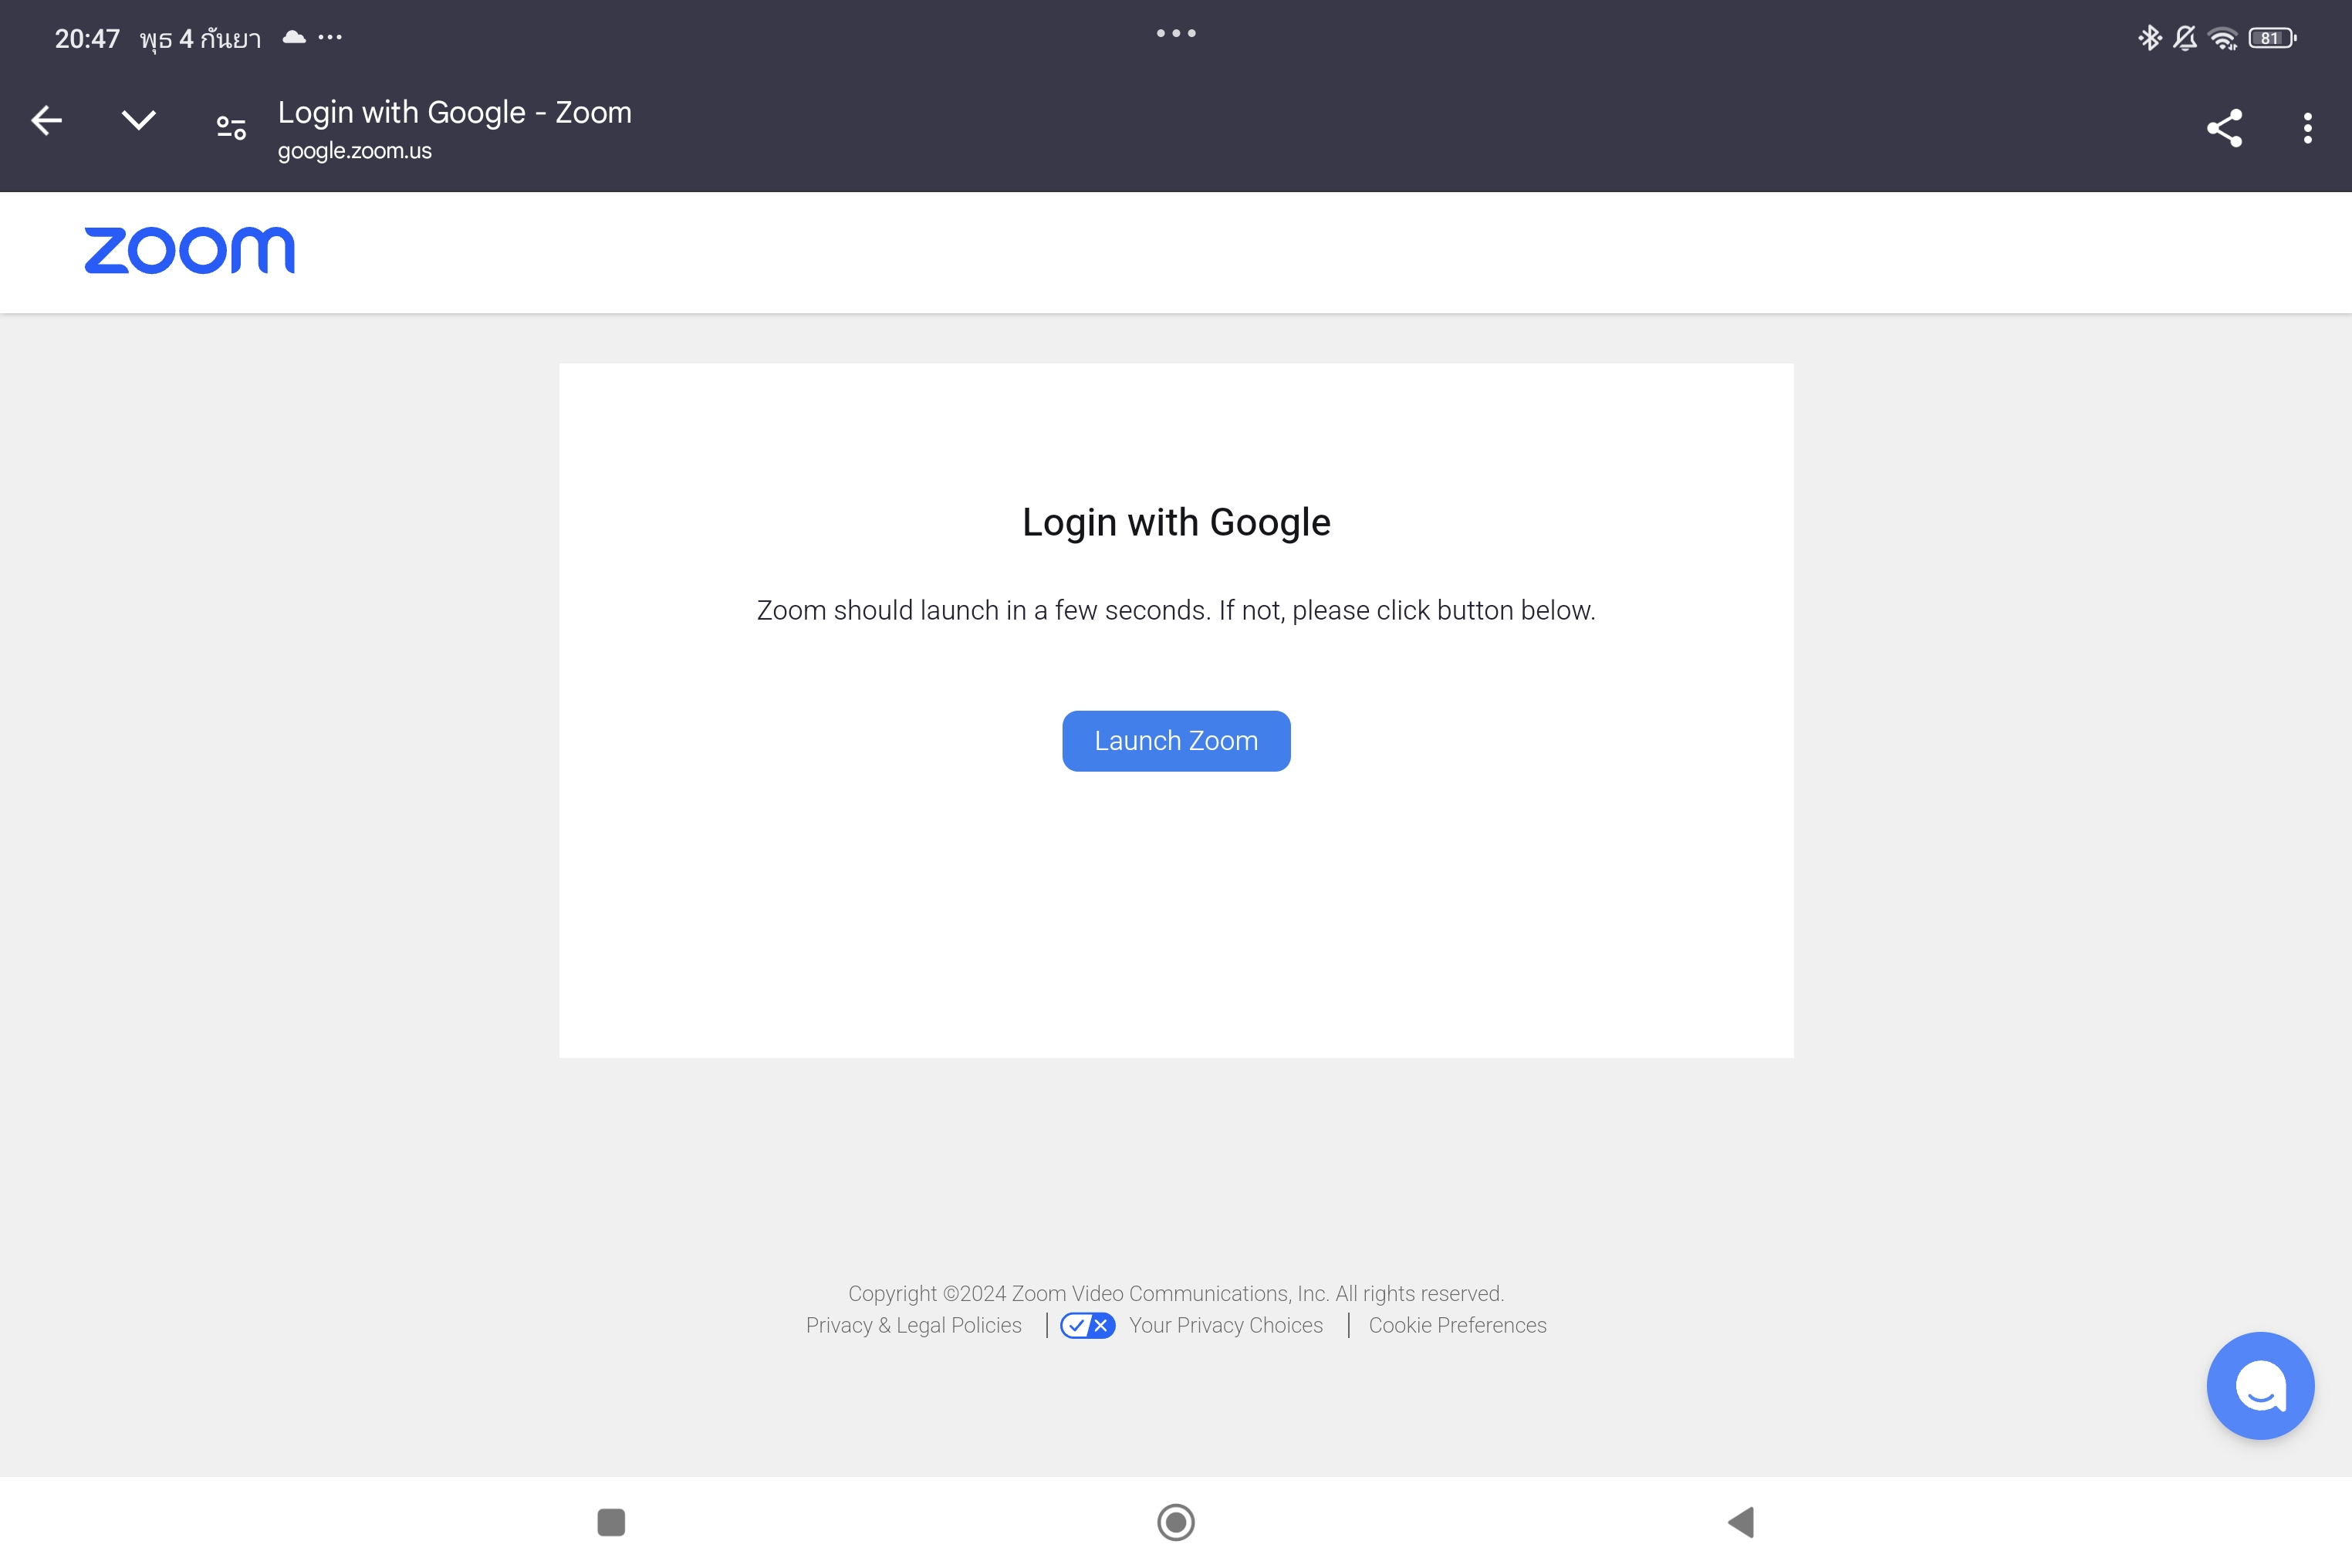This screenshot has width=2352, height=1568.
Task: Tap the battery indicator in status bar
Action: (2271, 38)
